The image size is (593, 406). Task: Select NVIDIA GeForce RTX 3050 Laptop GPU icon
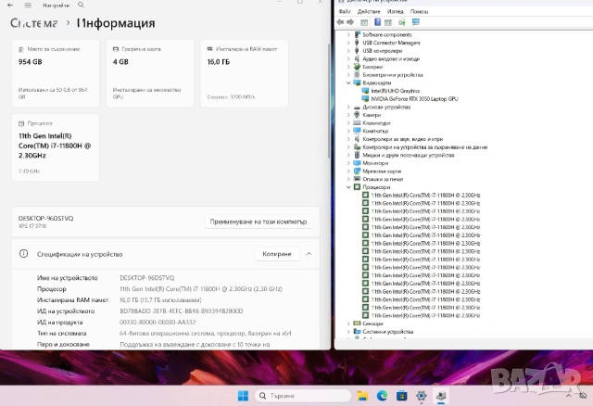pyautogui.click(x=365, y=99)
